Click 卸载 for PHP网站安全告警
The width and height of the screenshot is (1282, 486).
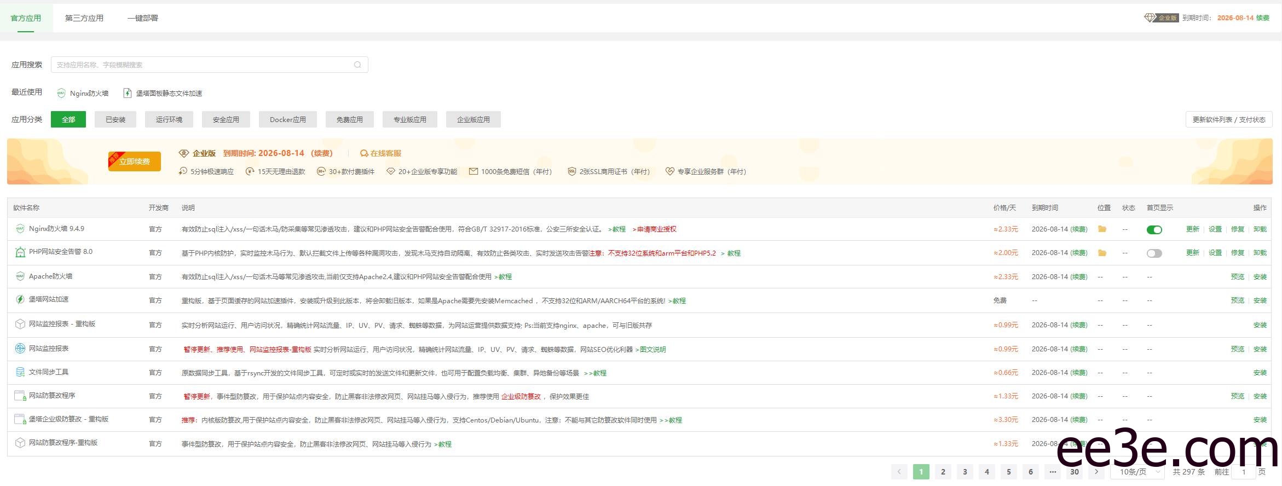pyautogui.click(x=1260, y=253)
